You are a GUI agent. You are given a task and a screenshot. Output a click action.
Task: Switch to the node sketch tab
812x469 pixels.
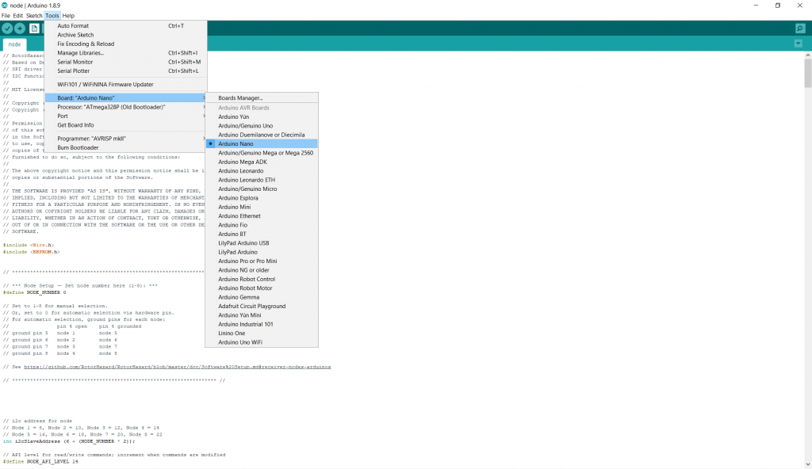tap(14, 44)
